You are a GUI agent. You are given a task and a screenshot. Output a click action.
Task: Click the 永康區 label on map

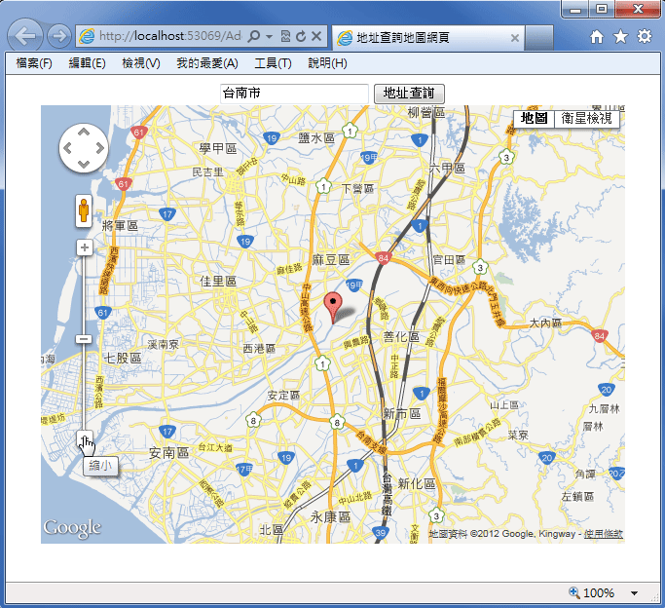click(331, 517)
